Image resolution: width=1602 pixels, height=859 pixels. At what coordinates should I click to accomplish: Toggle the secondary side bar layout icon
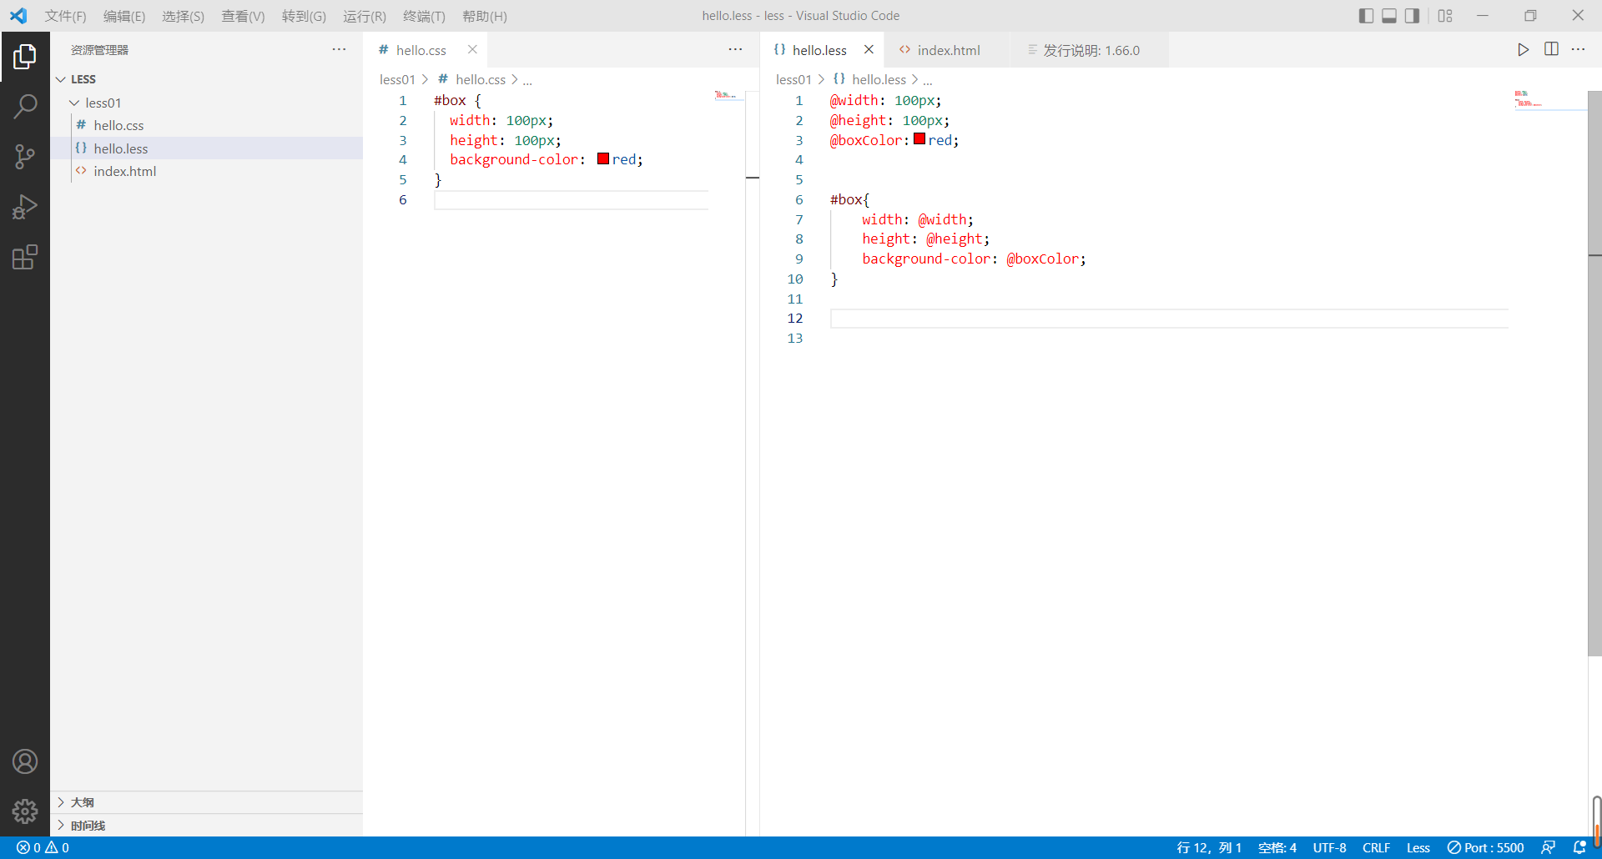[x=1412, y=16]
